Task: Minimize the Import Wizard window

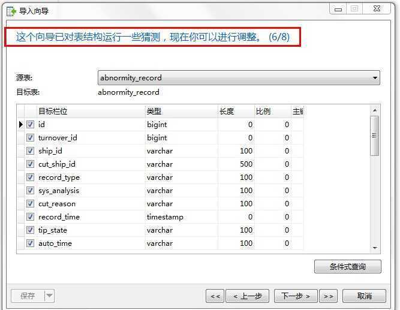Action: click(338, 9)
